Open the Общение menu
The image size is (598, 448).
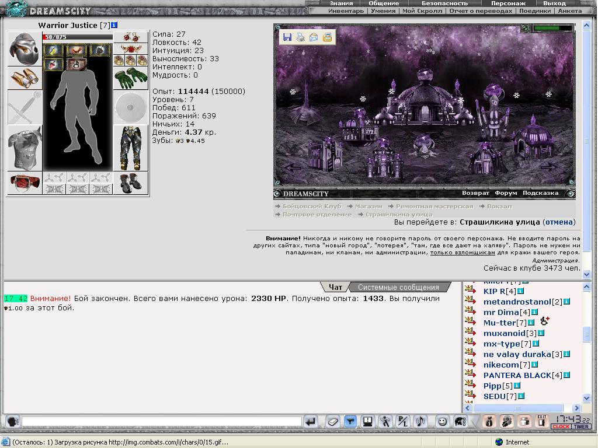point(384,3)
